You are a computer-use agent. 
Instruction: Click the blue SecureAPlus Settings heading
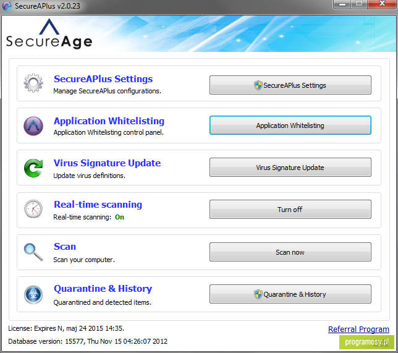103,79
